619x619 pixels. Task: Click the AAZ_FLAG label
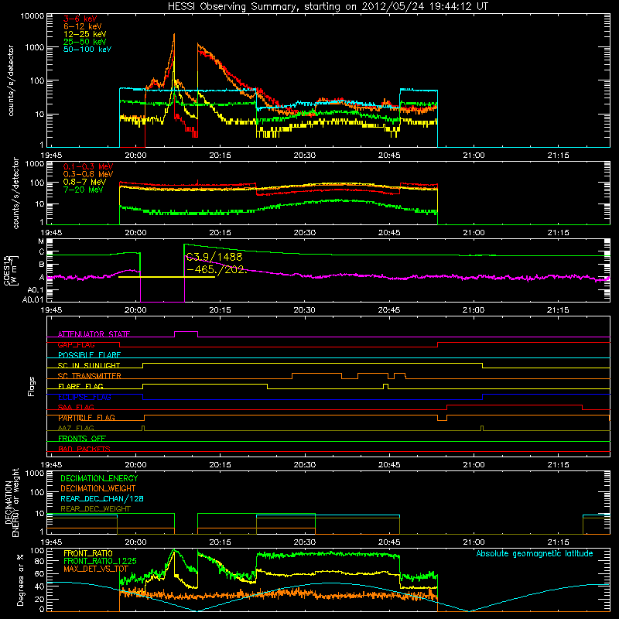click(x=76, y=428)
